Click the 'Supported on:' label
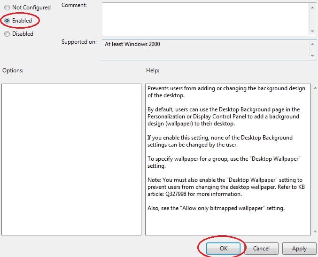The width and height of the screenshot is (318, 257). point(79,42)
